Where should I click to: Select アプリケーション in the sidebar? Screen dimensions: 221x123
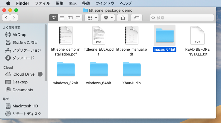tap(24, 50)
